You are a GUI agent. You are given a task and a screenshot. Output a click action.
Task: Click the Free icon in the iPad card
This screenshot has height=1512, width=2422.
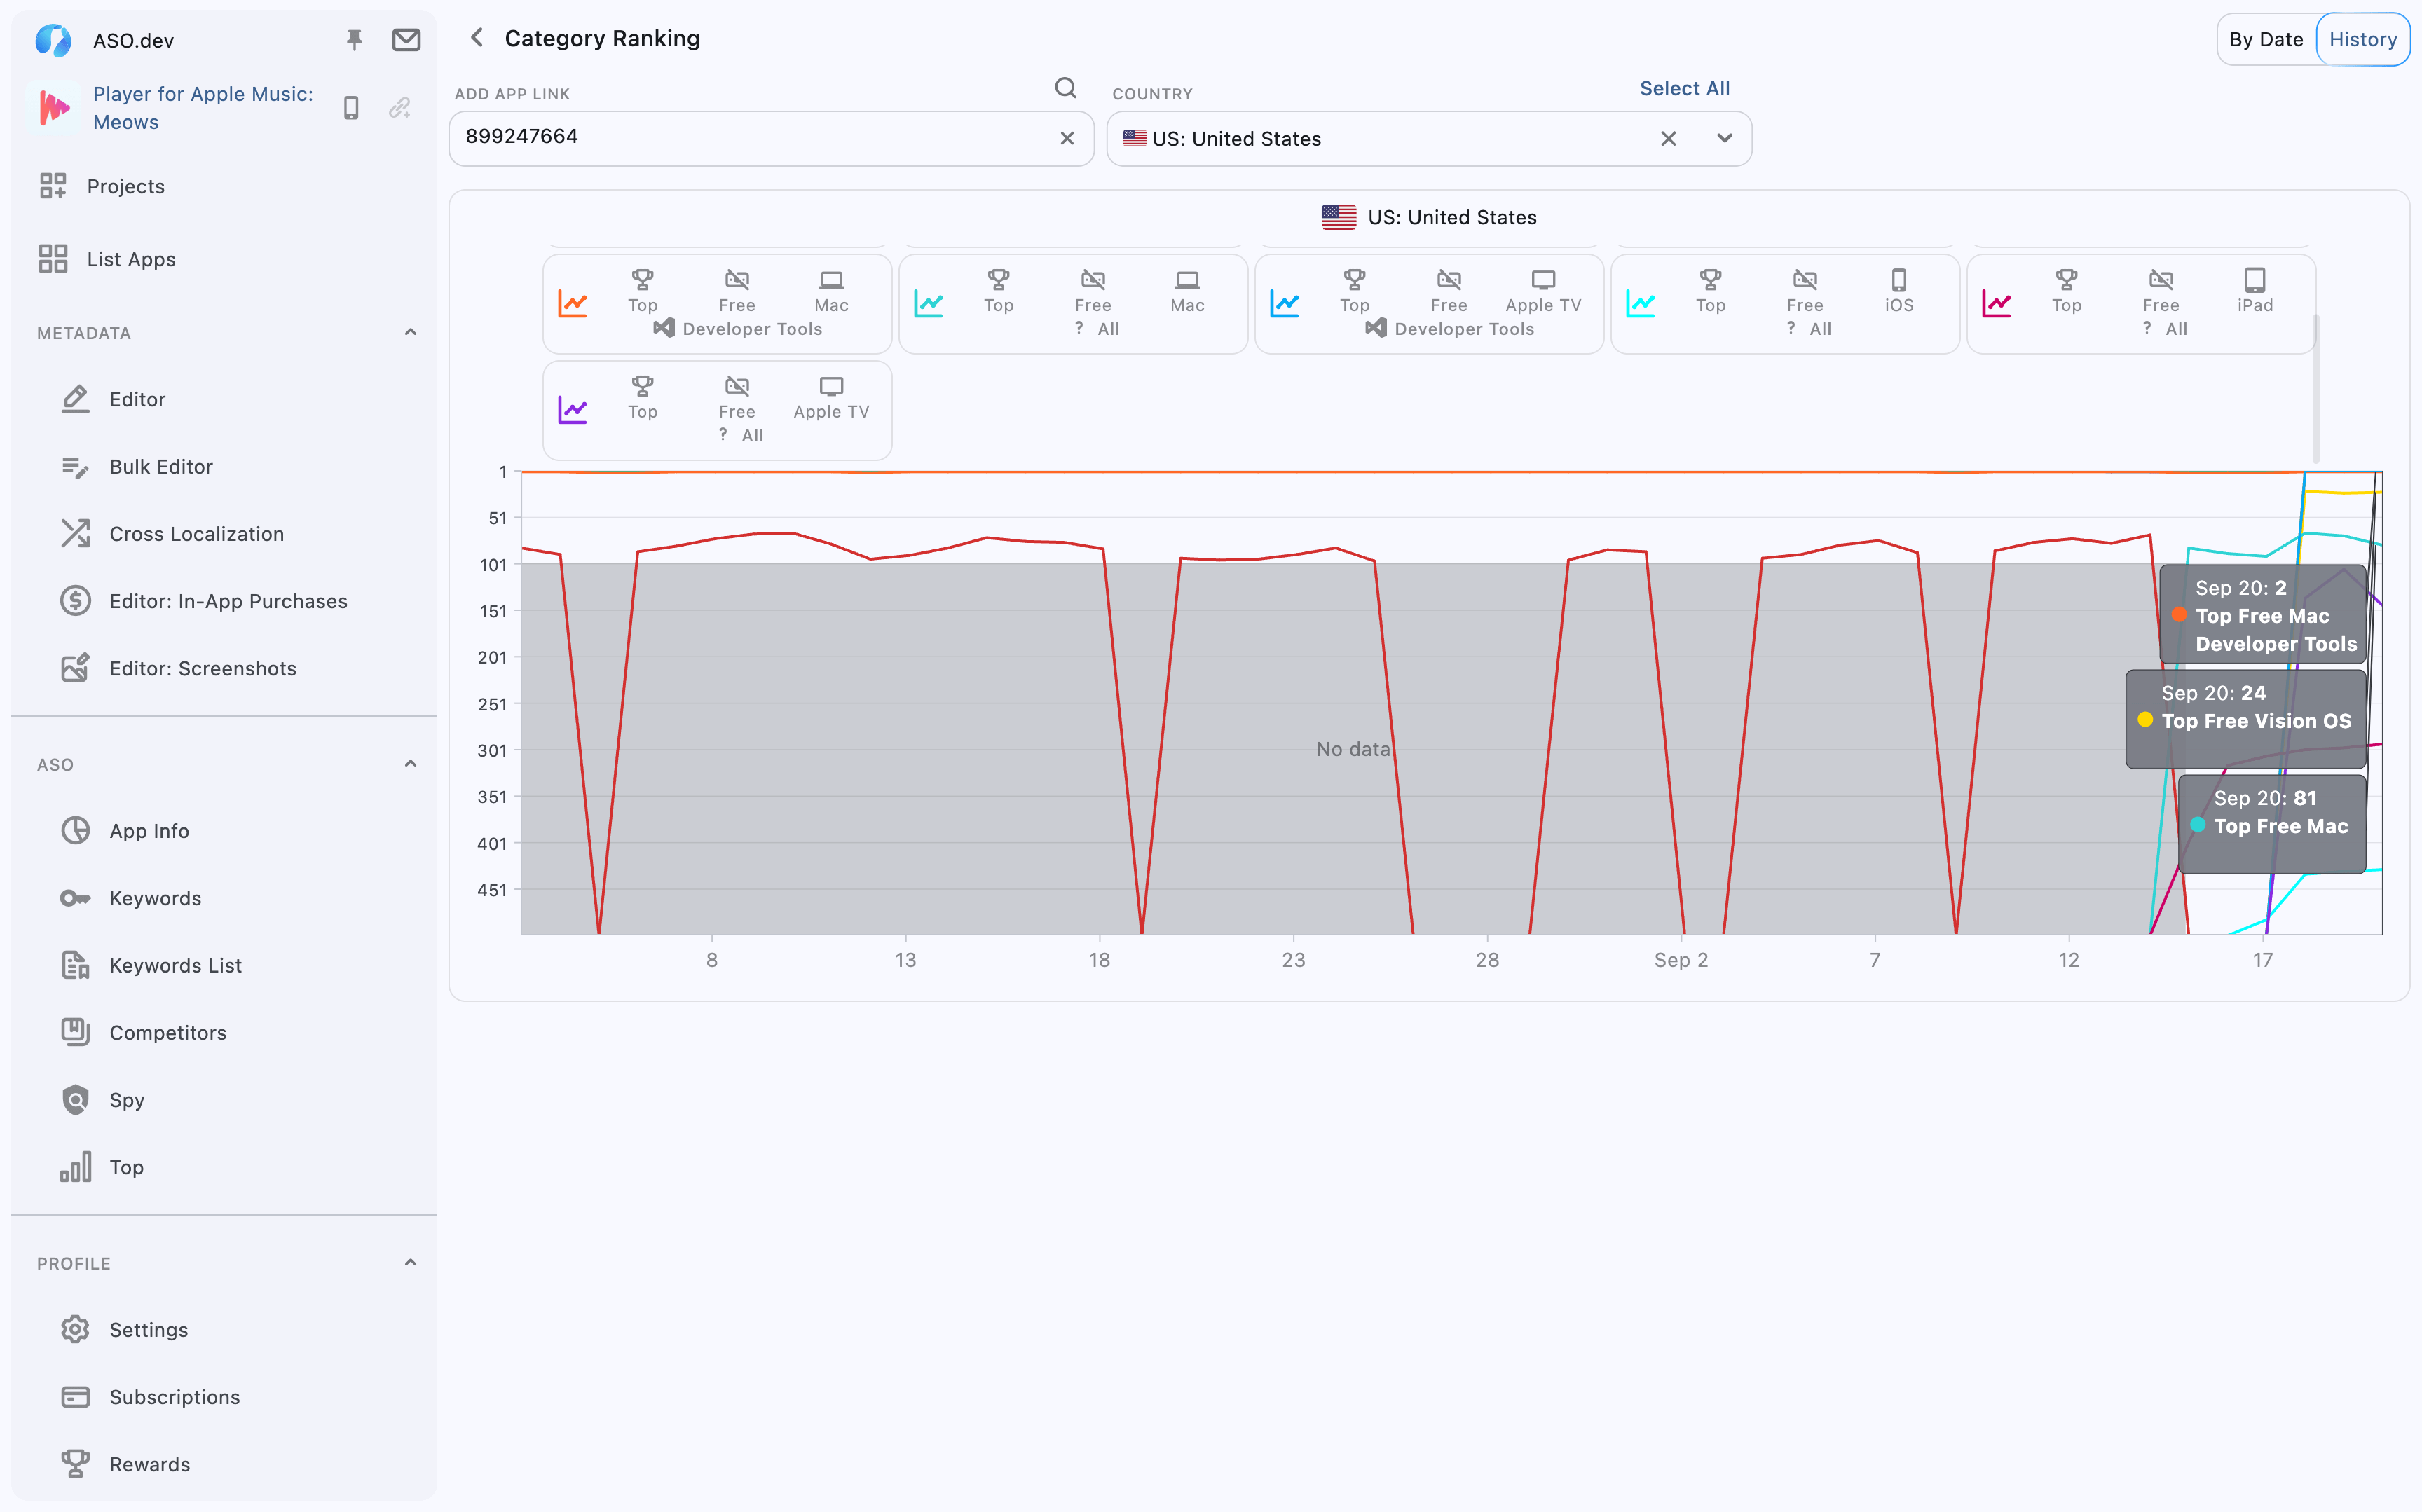point(2161,280)
